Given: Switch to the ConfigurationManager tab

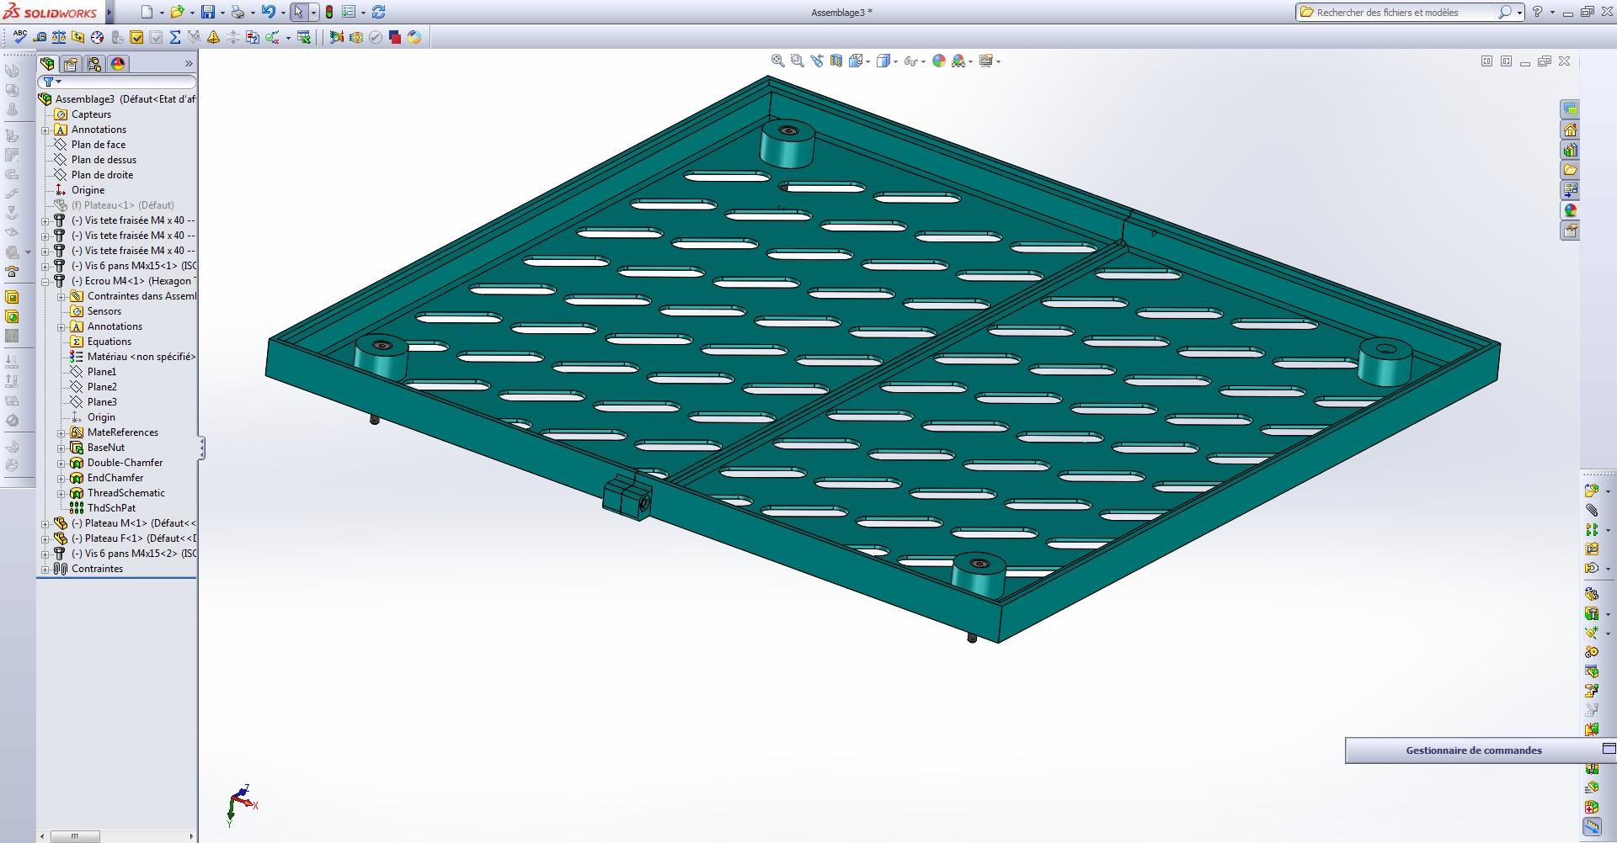Looking at the screenshot, I should 94,64.
